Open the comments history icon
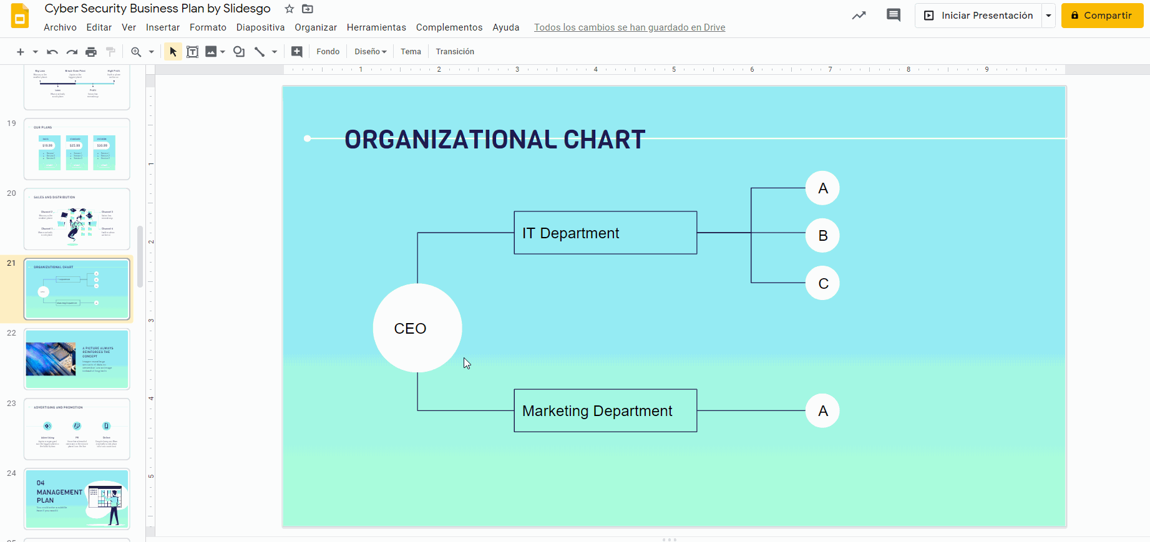This screenshot has width=1150, height=542. point(894,16)
